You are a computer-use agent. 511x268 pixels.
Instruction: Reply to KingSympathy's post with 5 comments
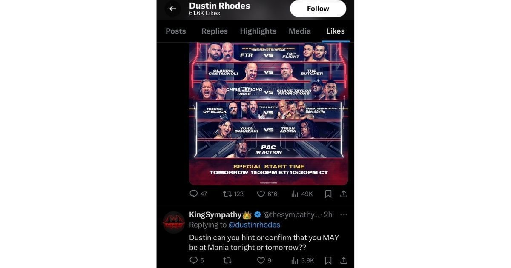tap(197, 260)
